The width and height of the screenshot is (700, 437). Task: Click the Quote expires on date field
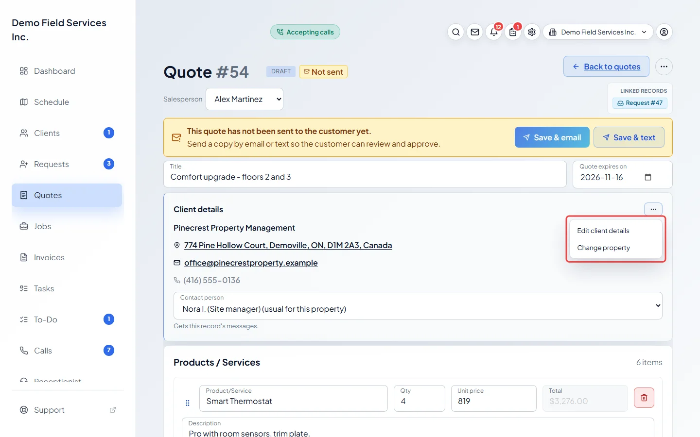click(622, 174)
